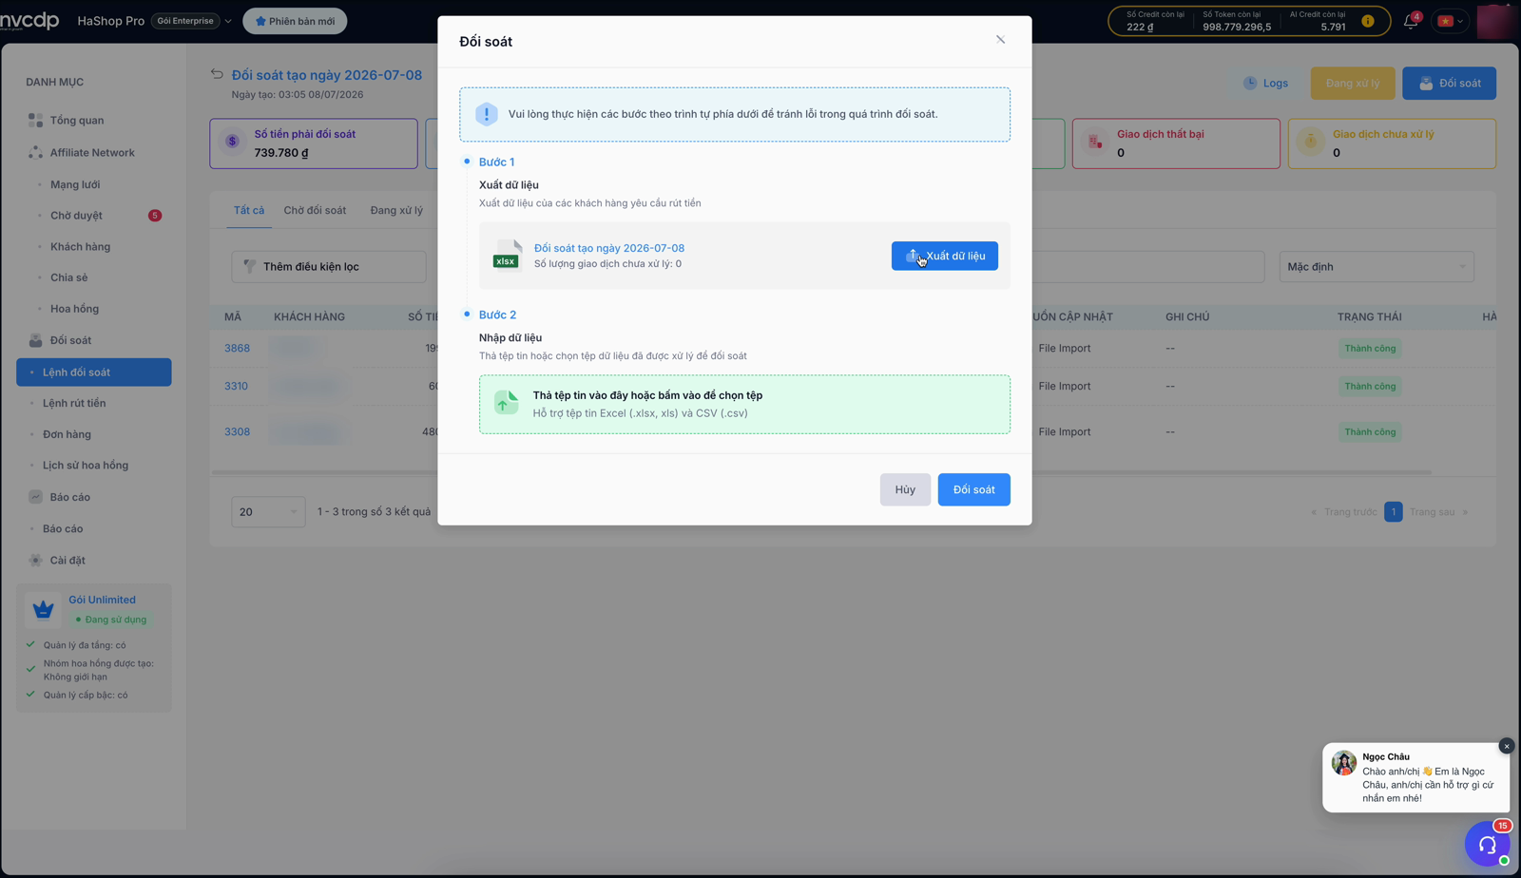
Task: Open the Đối soát tạo ngày 2026-07-08 file link
Action: click(609, 248)
